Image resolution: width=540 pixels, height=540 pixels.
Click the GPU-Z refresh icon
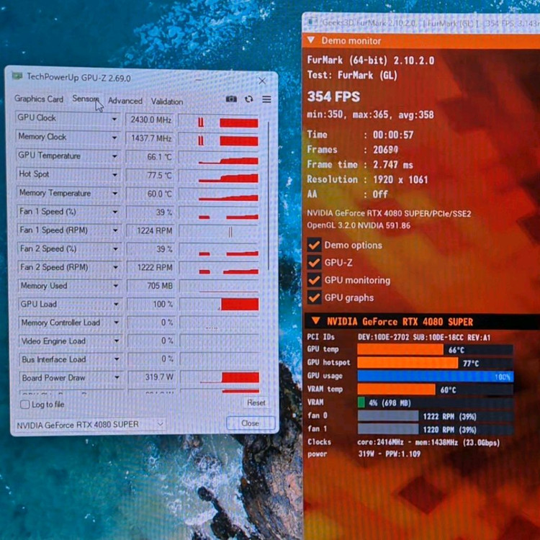pyautogui.click(x=248, y=99)
